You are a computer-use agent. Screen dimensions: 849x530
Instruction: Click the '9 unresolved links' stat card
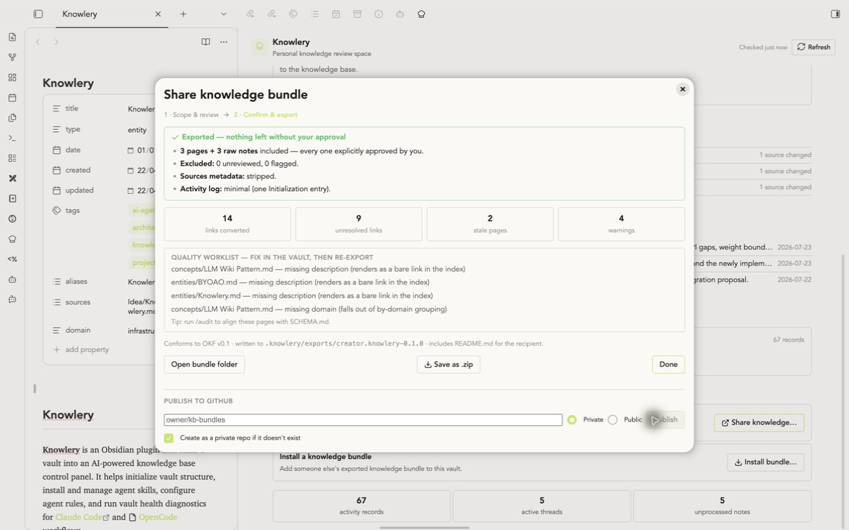(x=359, y=224)
